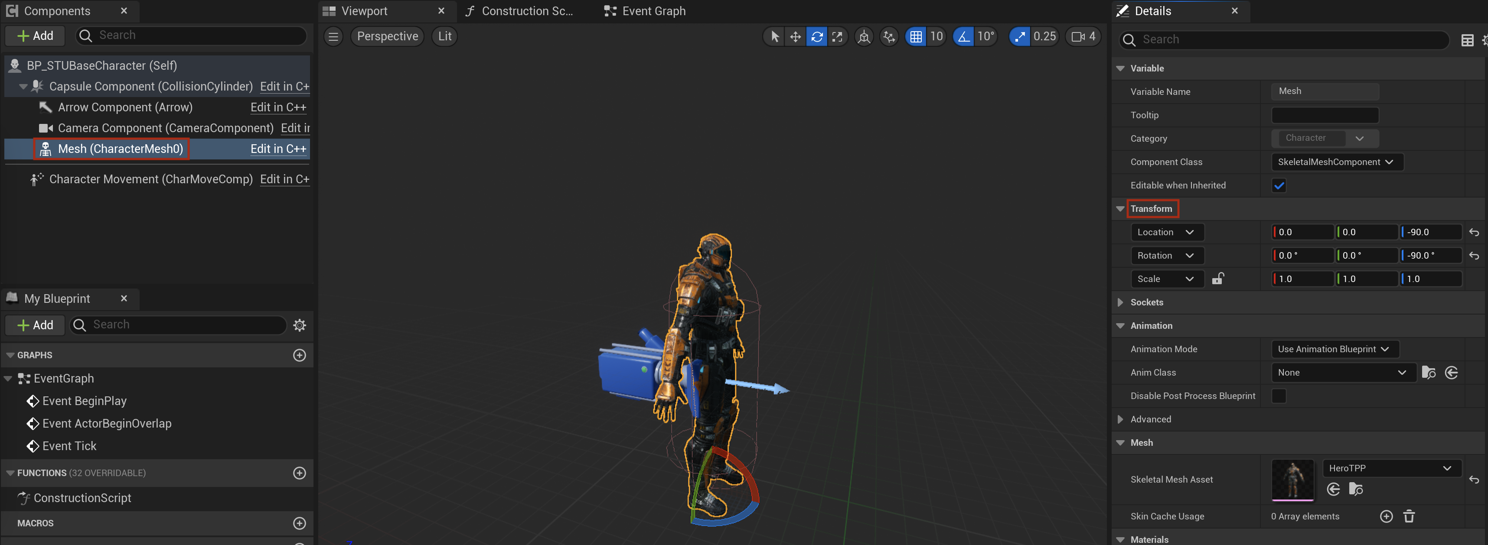Use selected asset for Skeletal Mesh
This screenshot has width=1488, height=545.
click(1333, 490)
